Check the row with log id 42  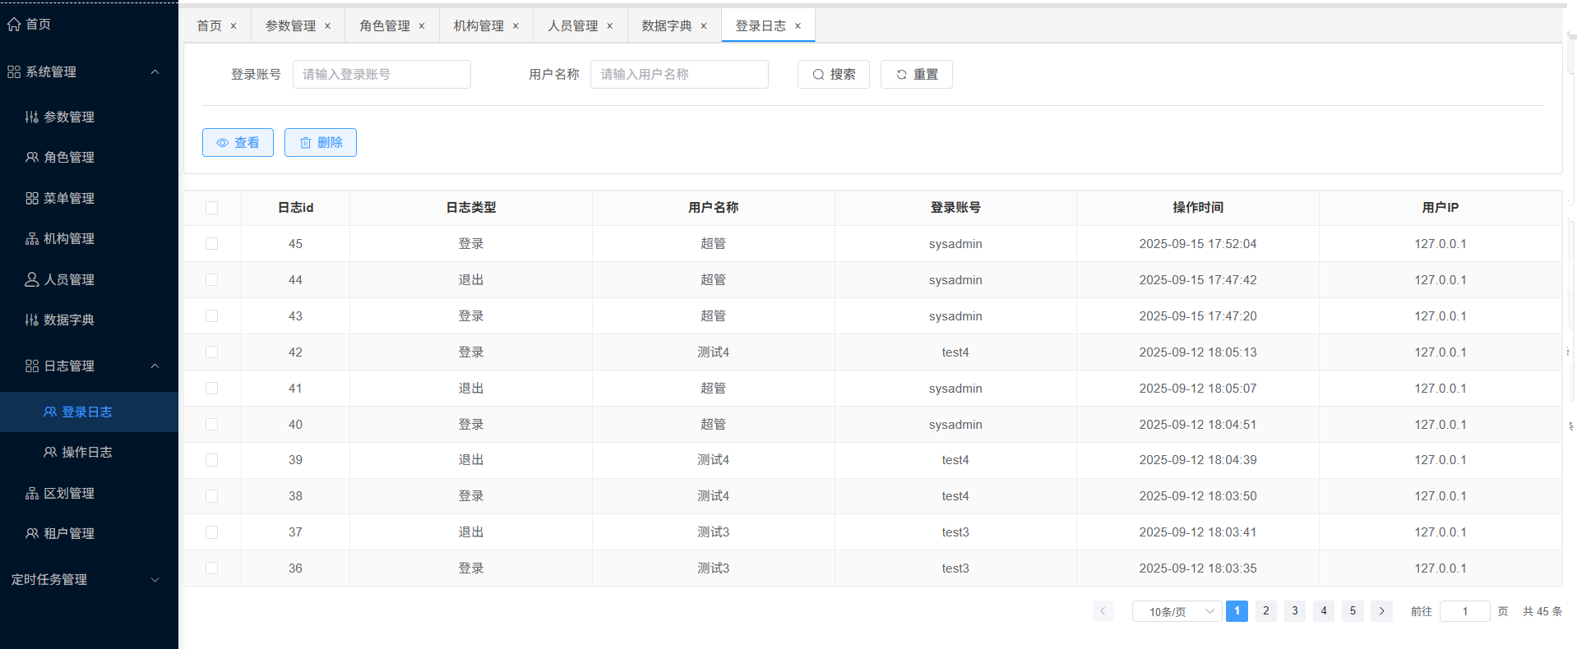tap(212, 352)
